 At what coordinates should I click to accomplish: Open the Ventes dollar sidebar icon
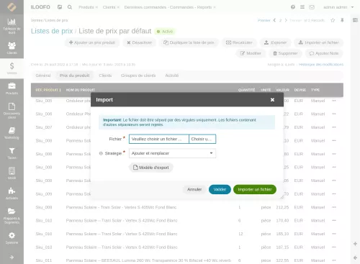point(12,68)
